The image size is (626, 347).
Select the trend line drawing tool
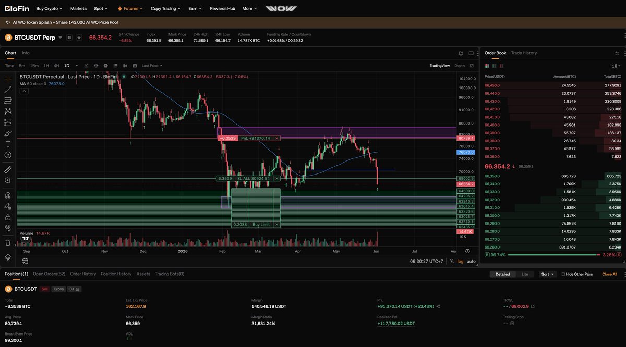(x=8, y=90)
